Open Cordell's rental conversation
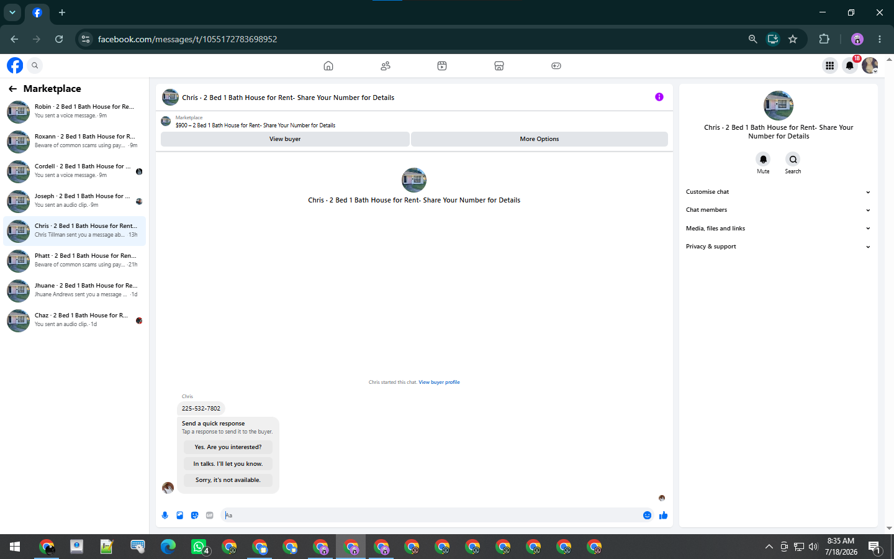894x559 pixels. pyautogui.click(x=74, y=171)
